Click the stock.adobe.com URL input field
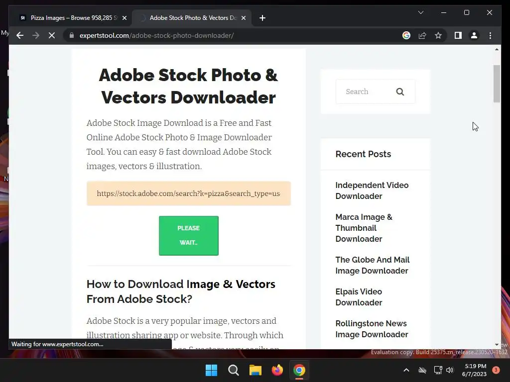 189,193
